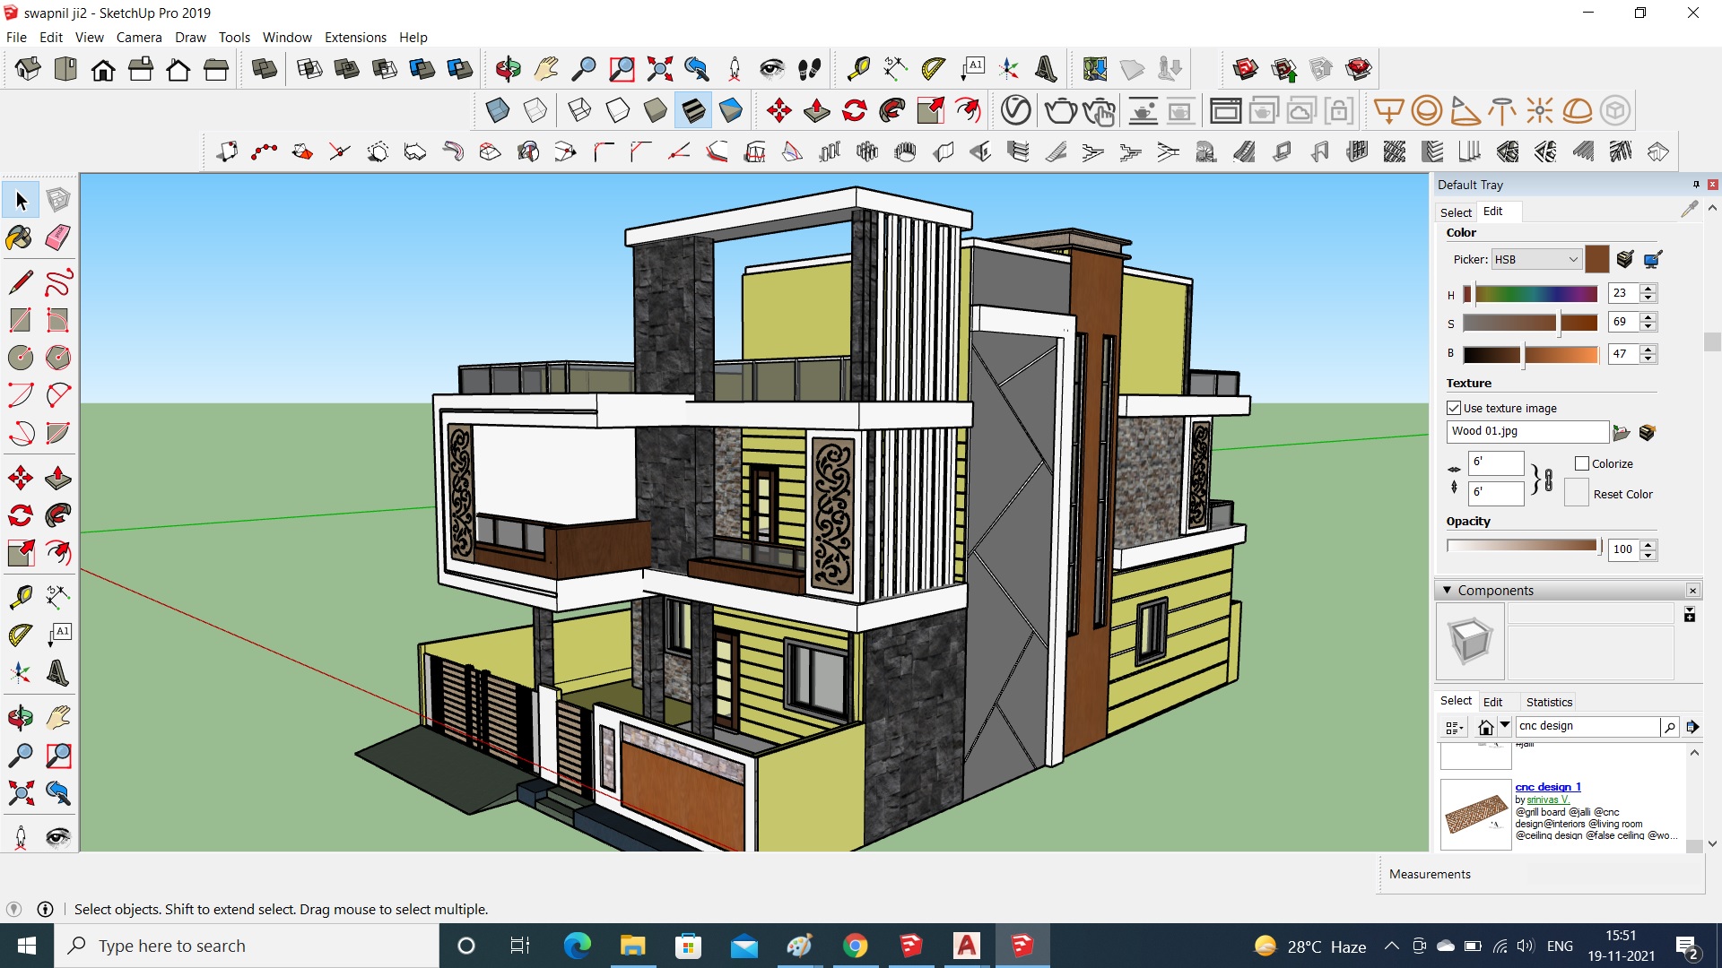Open the 3D Warehouse toolbar icon

1246,69
